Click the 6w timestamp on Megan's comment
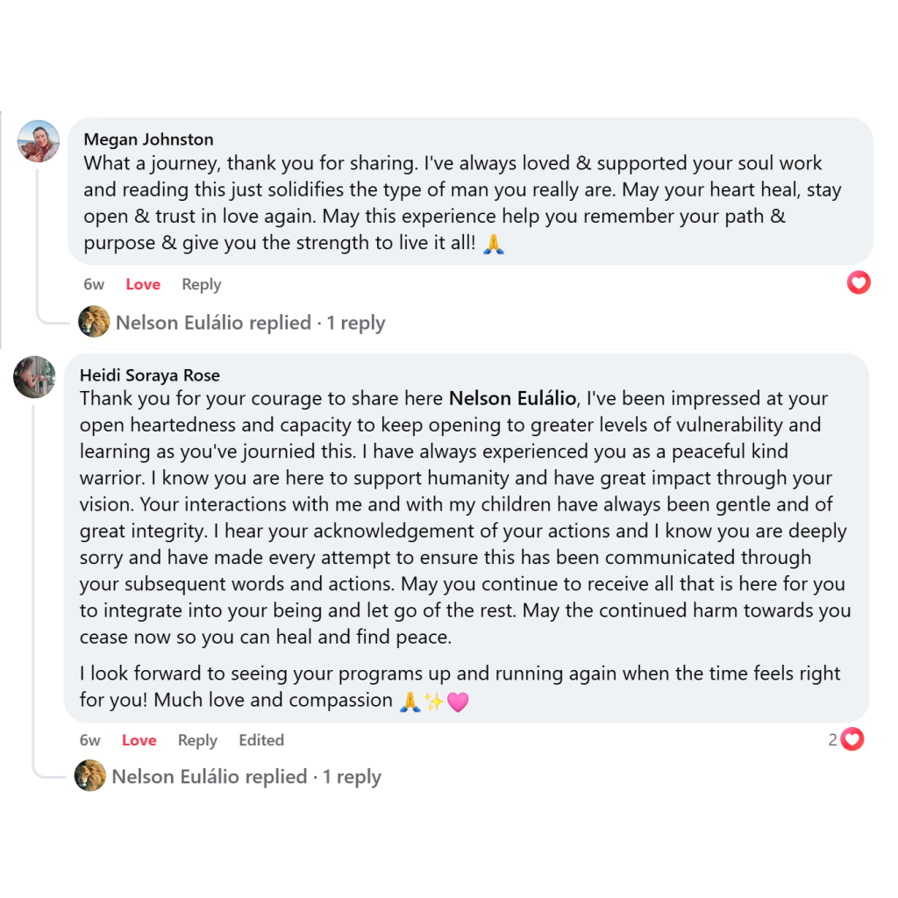Viewport: 898px width, 898px height. tap(94, 284)
